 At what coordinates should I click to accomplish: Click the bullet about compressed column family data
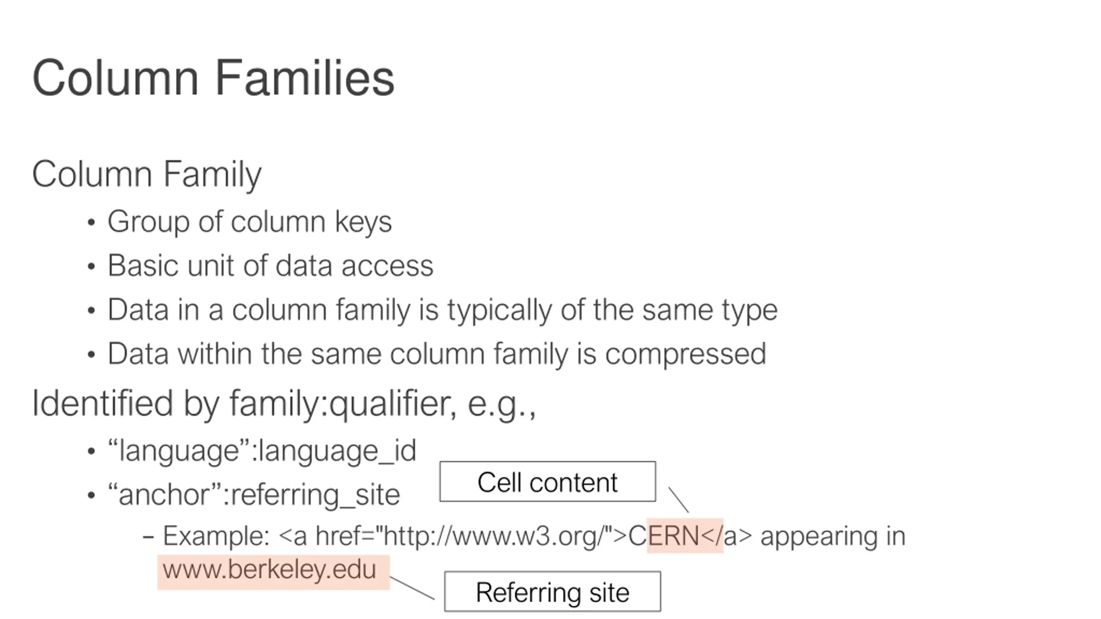pyautogui.click(x=437, y=354)
